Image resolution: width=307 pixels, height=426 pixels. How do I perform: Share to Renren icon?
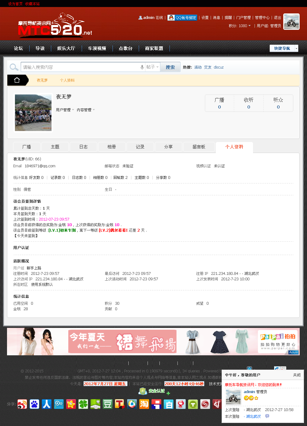(47, 404)
